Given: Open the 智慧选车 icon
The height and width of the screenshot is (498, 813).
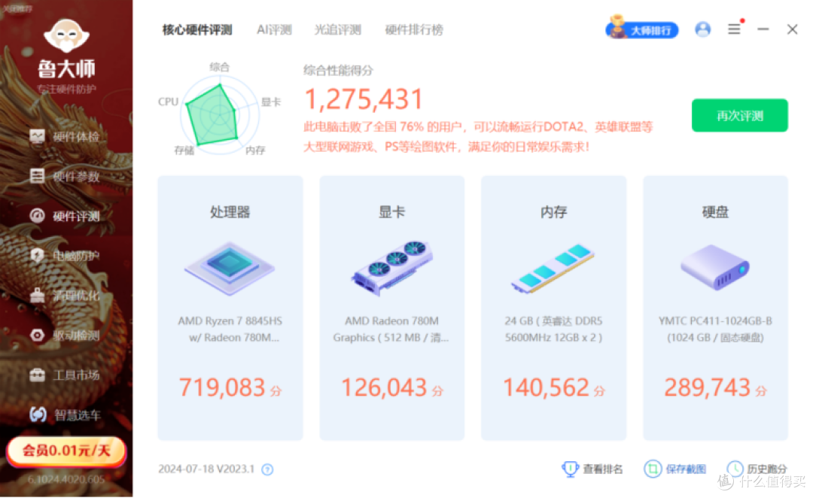Looking at the screenshot, I should click(38, 414).
